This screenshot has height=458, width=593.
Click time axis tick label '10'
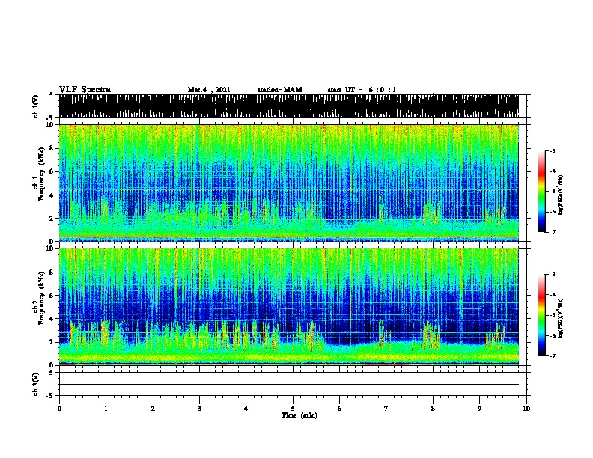526,409
